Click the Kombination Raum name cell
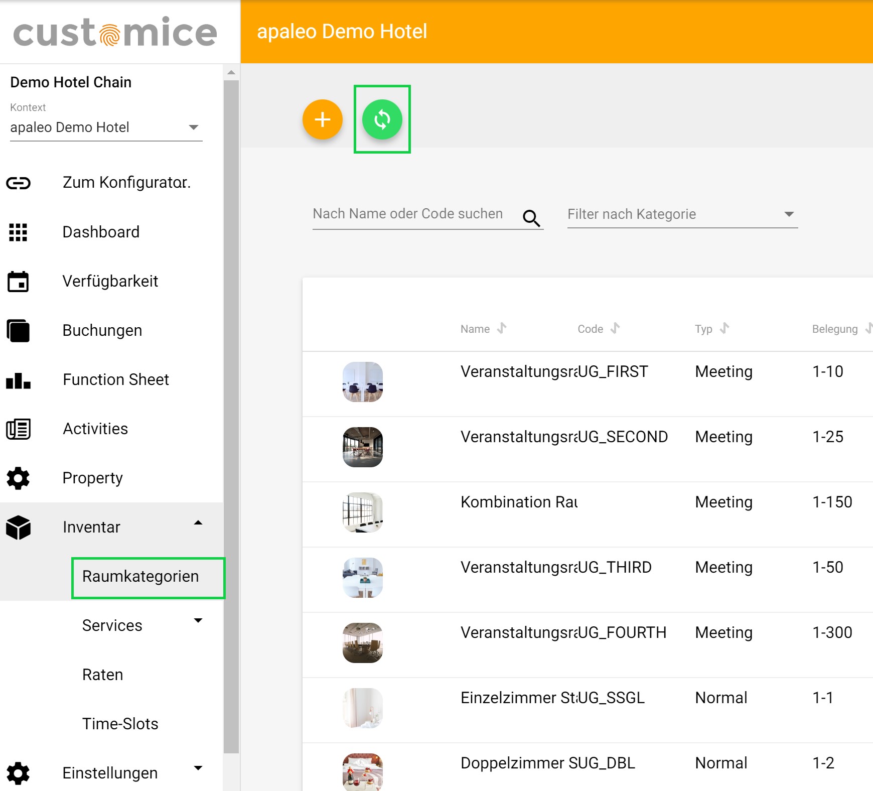Viewport: 873px width, 791px height. tap(519, 502)
